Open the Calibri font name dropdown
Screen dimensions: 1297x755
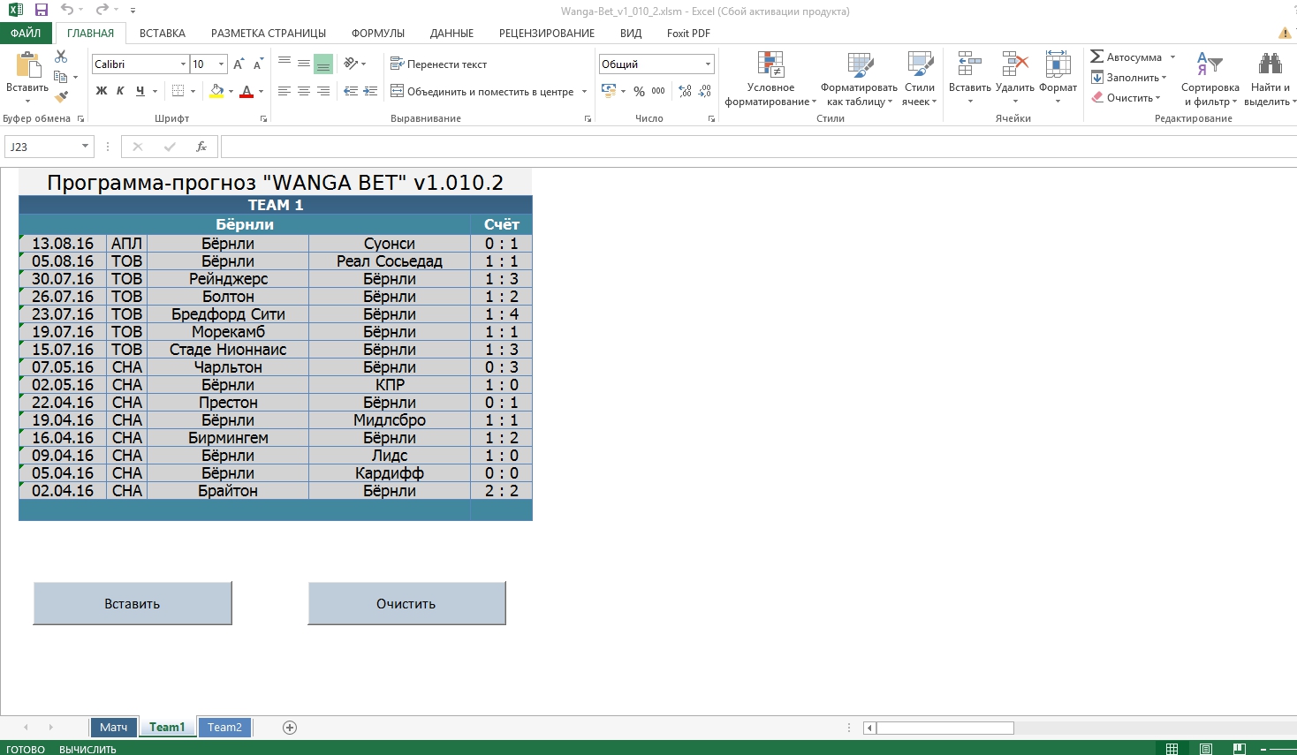pyautogui.click(x=183, y=64)
